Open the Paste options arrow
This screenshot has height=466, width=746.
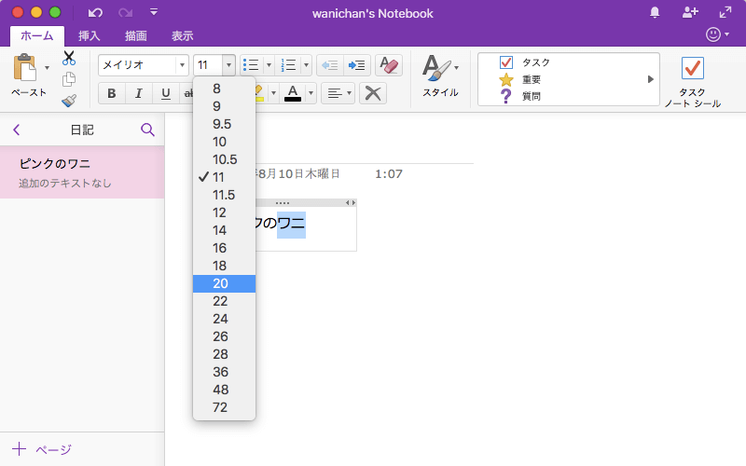[x=47, y=67]
